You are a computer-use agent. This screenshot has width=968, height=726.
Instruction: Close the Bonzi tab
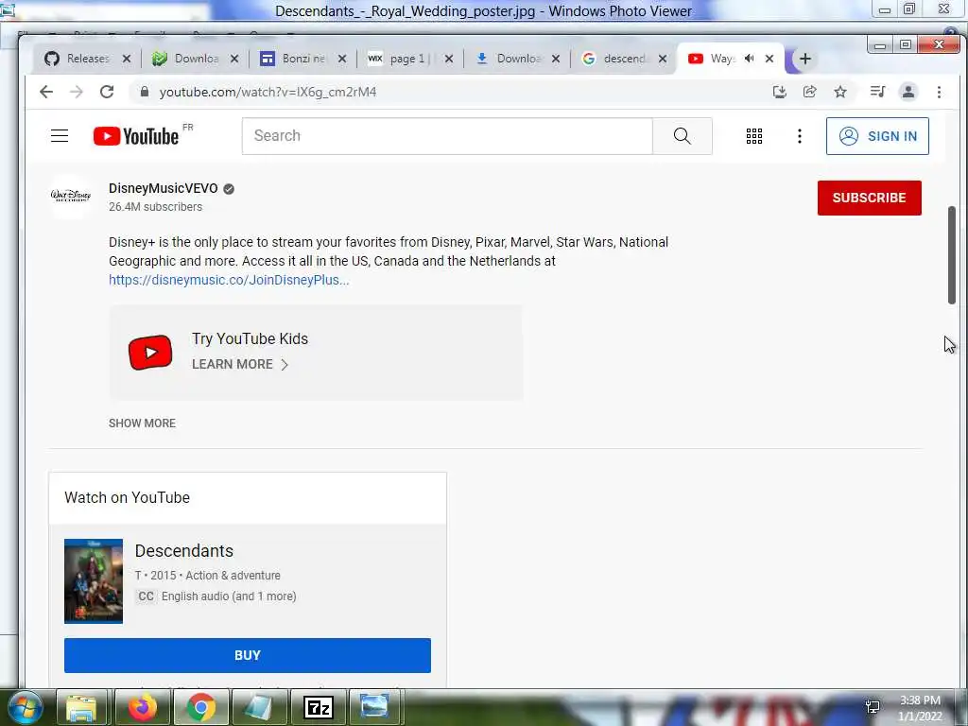[342, 59]
